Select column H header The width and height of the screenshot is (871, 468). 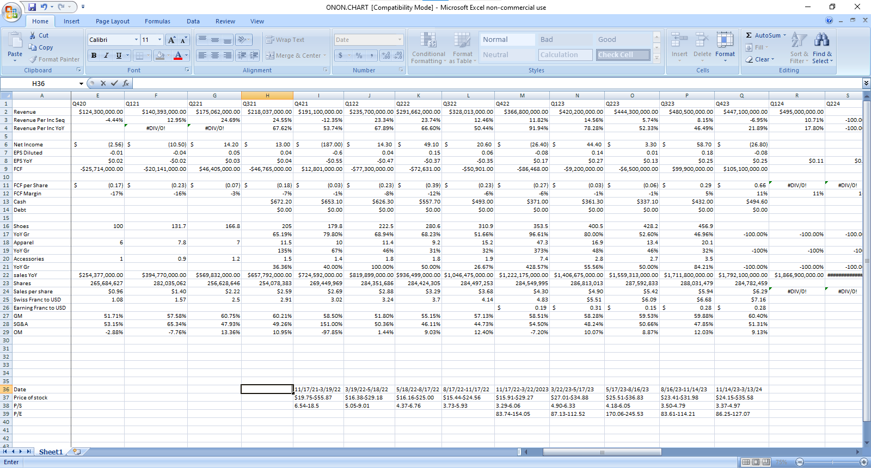[x=267, y=95]
